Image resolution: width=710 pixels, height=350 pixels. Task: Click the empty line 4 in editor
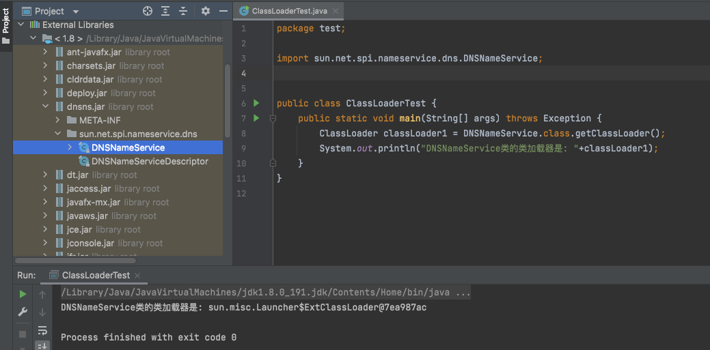click(x=491, y=73)
